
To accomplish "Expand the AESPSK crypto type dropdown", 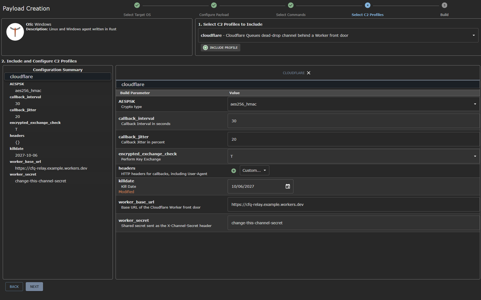I will pos(354,104).
